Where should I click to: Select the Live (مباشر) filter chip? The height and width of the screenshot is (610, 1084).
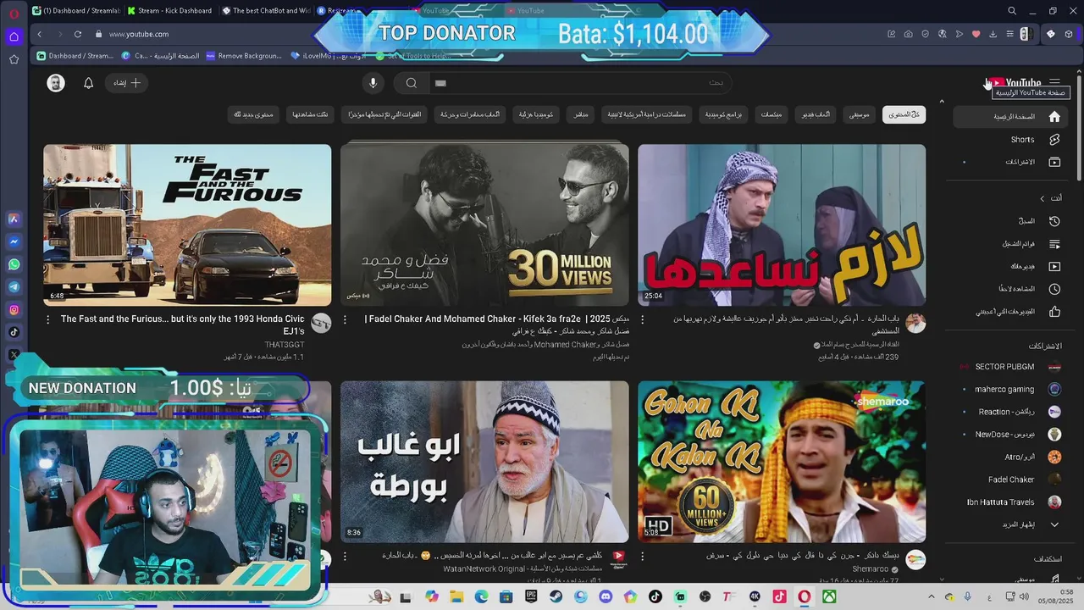tap(581, 114)
